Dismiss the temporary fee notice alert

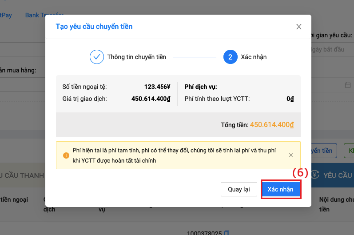click(291, 155)
